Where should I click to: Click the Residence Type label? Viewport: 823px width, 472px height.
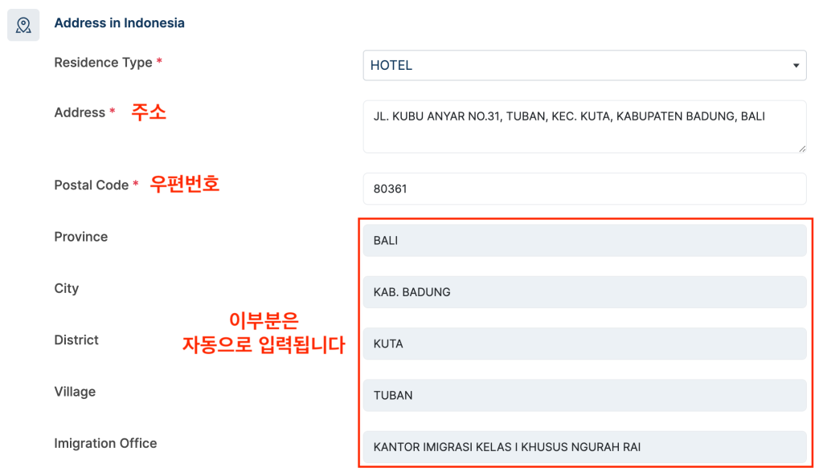pyautogui.click(x=103, y=63)
